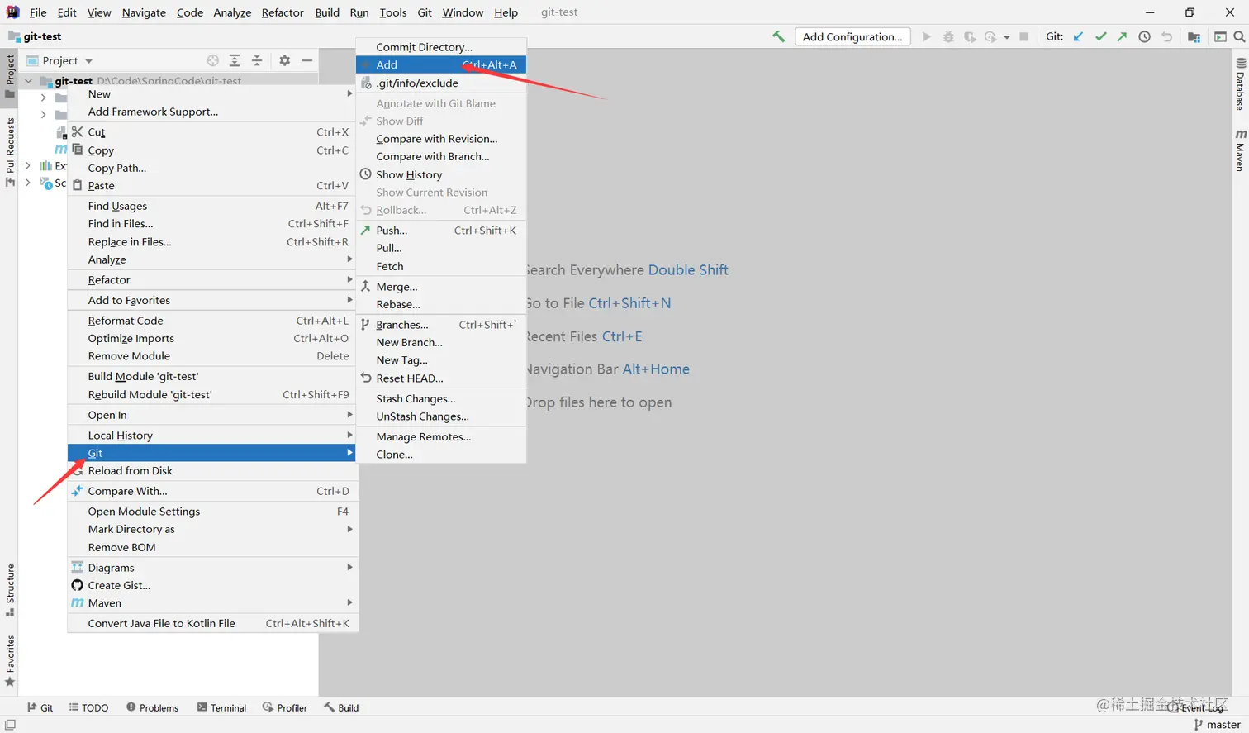Click the Run configuration play icon
This screenshot has width=1249, height=733.
(926, 36)
